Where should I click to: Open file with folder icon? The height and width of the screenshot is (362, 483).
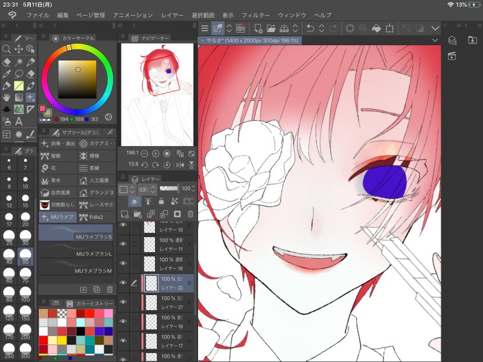270,28
